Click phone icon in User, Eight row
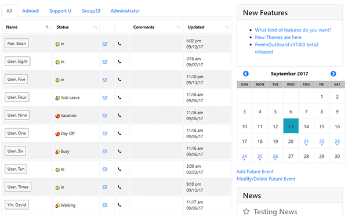Screen dimensions: 348x216 pyautogui.click(x=119, y=62)
